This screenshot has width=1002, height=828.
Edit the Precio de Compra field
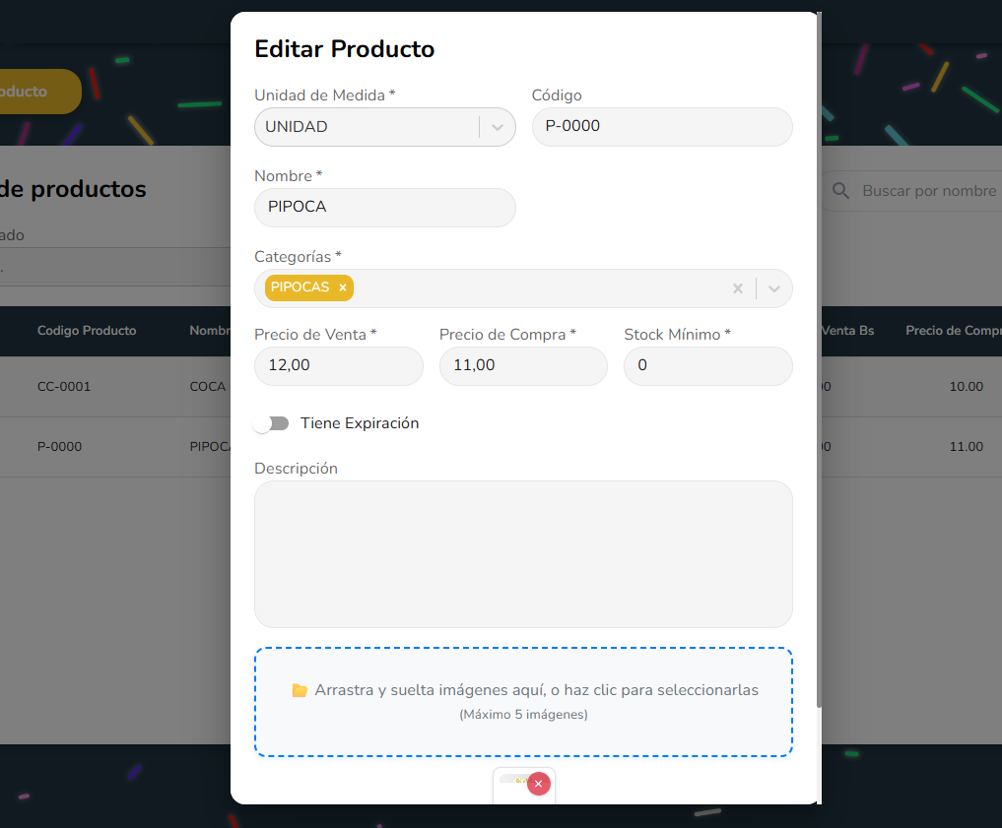pos(522,366)
